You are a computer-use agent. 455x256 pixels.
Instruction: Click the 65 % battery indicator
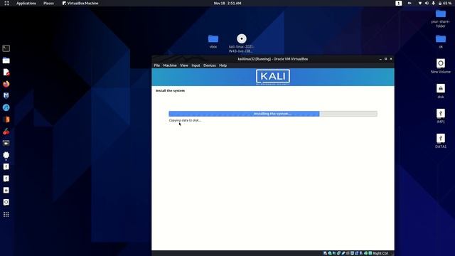coord(445,3)
